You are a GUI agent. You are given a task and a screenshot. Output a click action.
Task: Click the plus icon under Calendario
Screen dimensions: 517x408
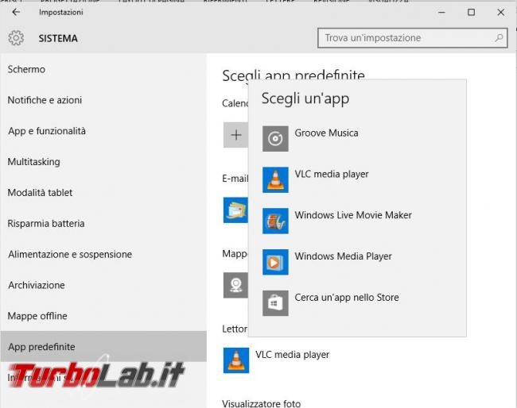(235, 135)
